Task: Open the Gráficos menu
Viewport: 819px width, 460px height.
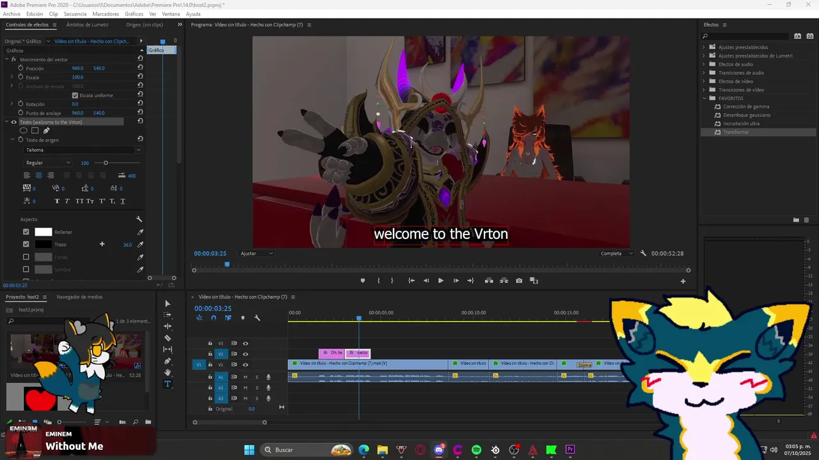Action: click(134, 13)
